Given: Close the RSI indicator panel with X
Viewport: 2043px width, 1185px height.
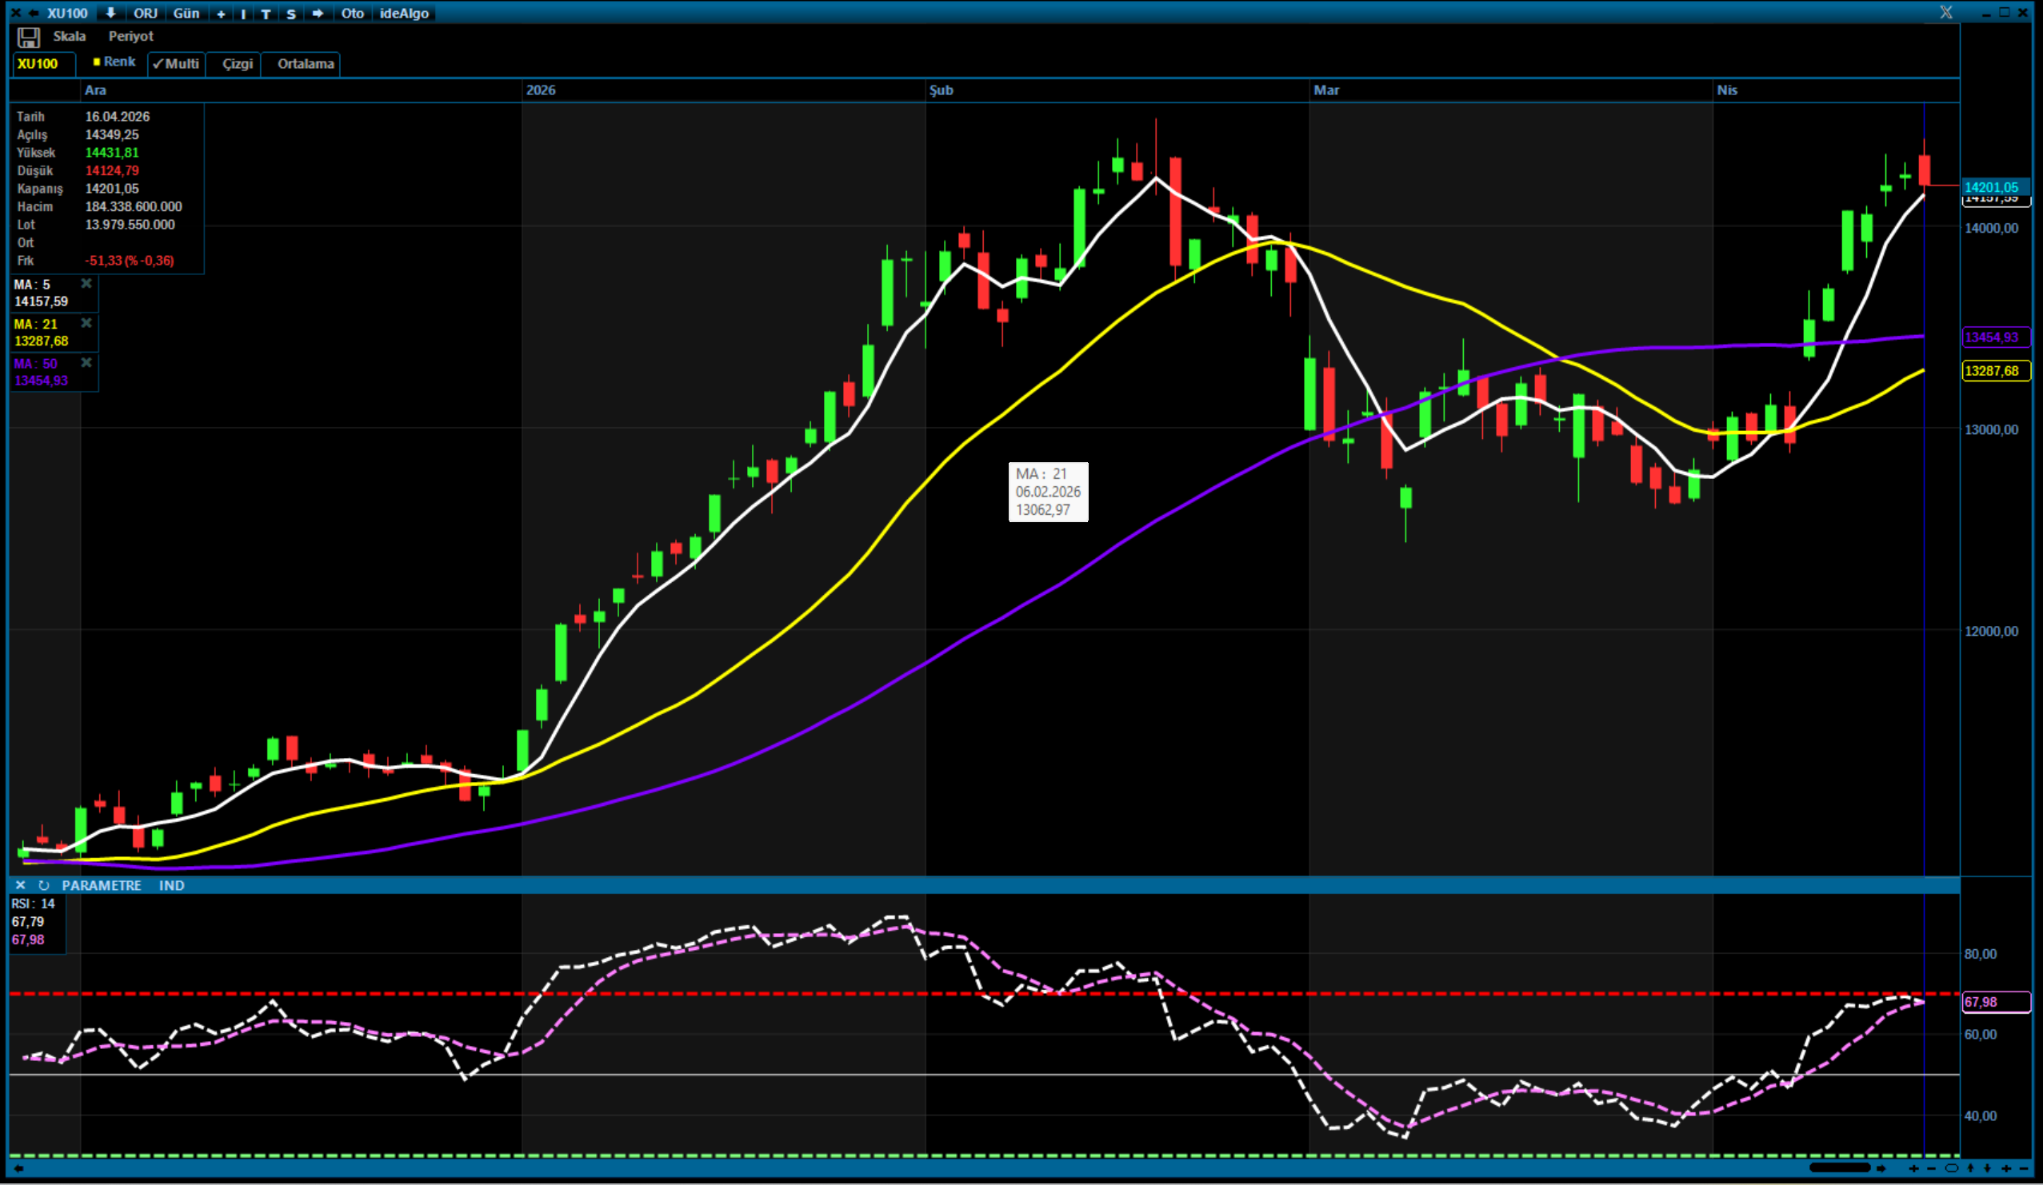Looking at the screenshot, I should point(20,885).
